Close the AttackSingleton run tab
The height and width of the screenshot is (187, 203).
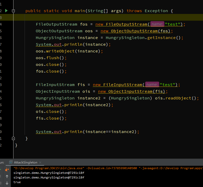click(40, 162)
